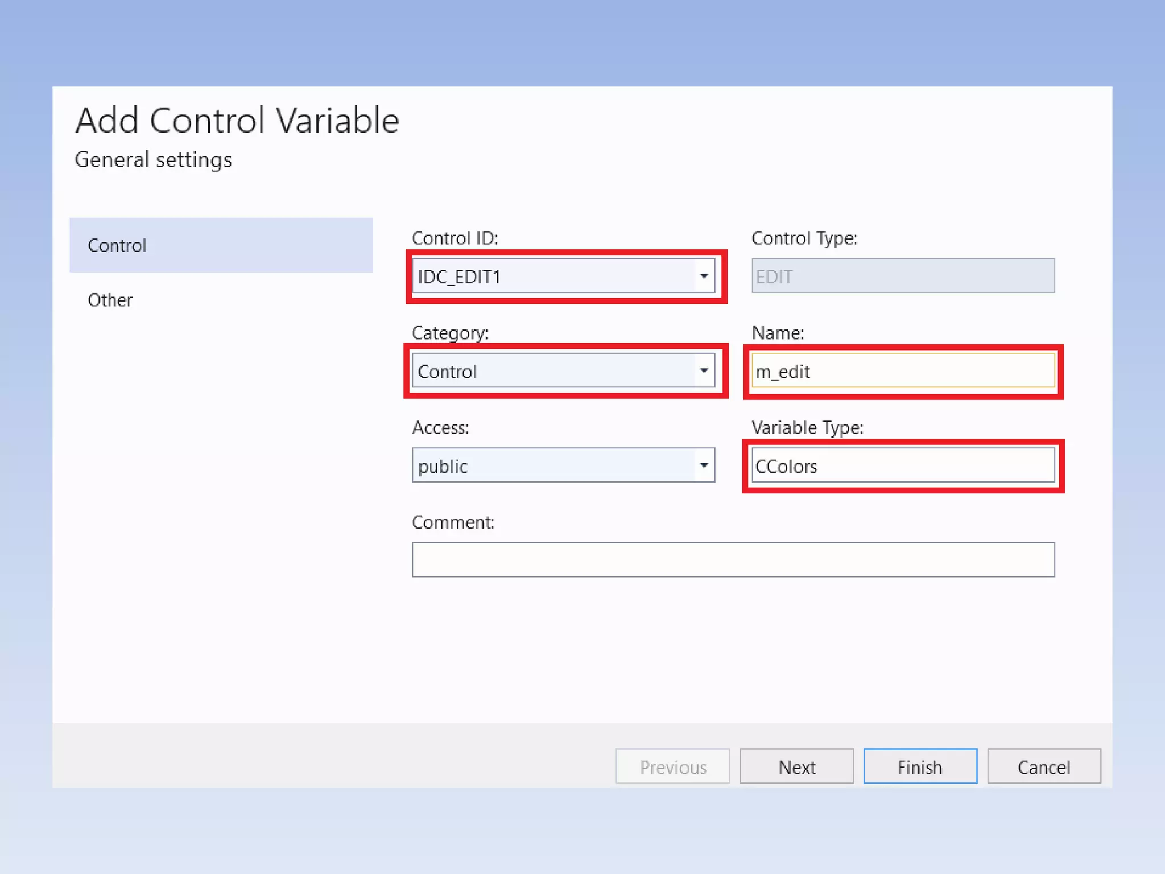Click the disabled Control Type EDIT field
This screenshot has width=1165, height=874.
(903, 277)
